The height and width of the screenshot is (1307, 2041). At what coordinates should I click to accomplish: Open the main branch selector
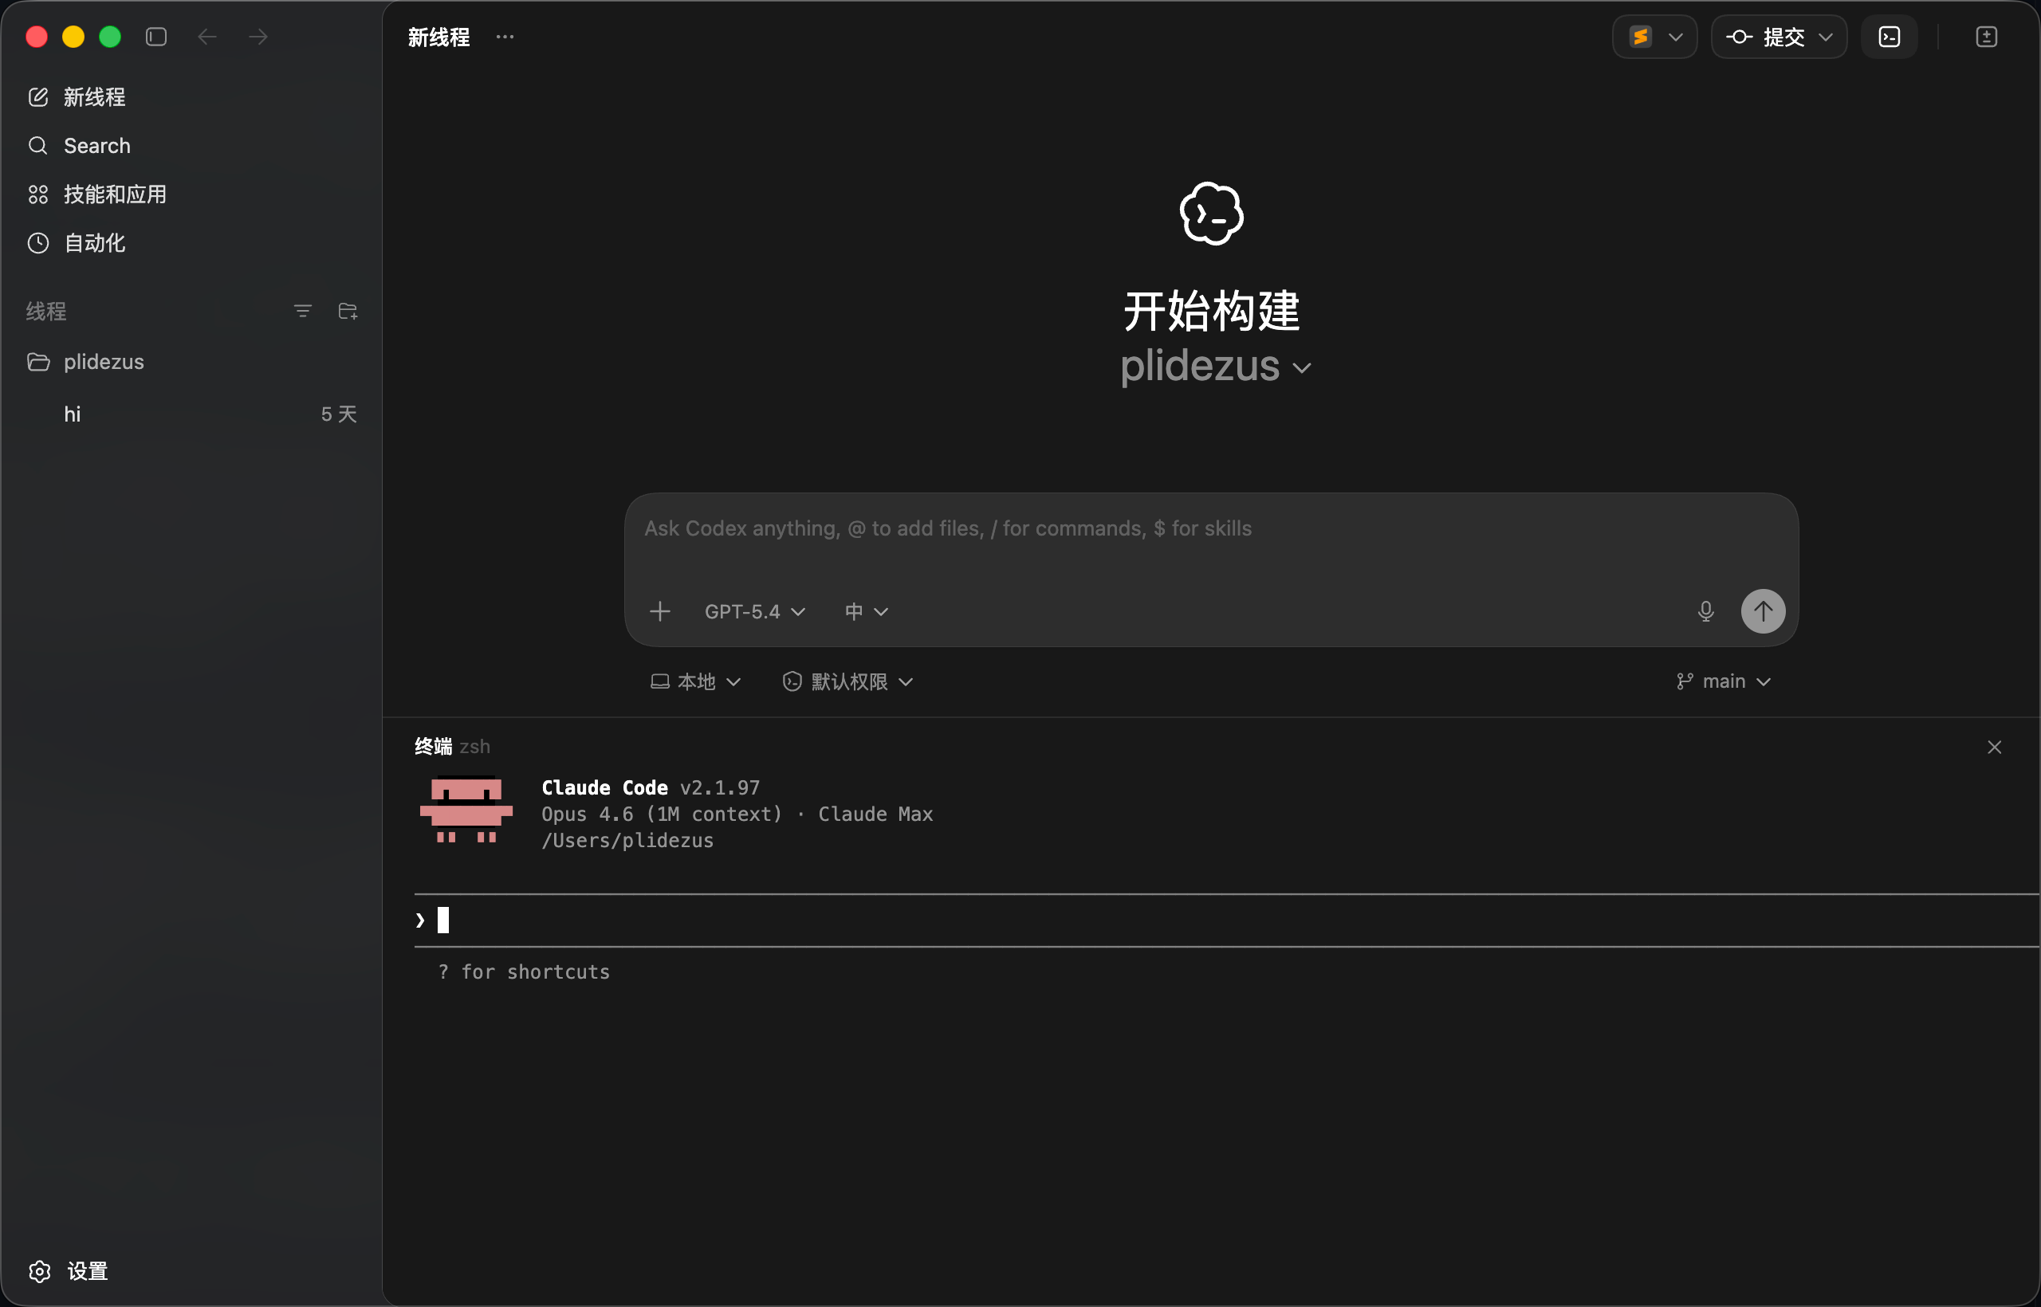click(1724, 681)
